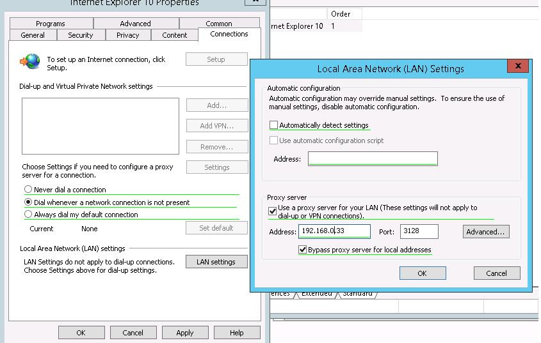The height and width of the screenshot is (343, 541).
Task: Switch to the Standard tab in background window
Action: pos(357,294)
